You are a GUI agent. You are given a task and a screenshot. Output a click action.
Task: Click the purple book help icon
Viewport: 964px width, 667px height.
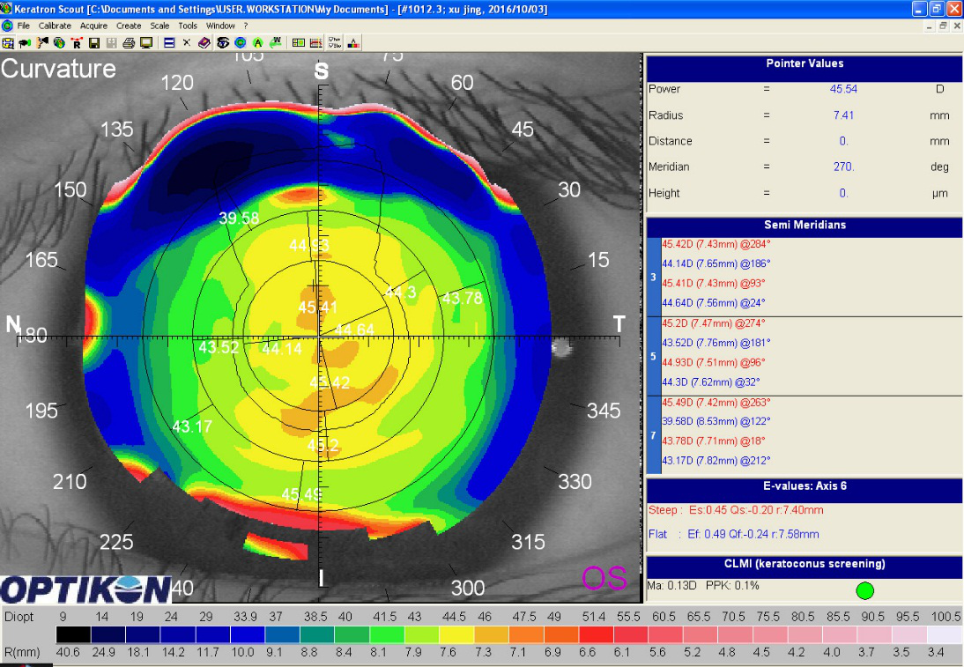[204, 43]
